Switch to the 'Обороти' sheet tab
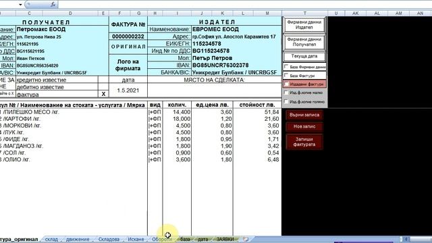Image resolution: width=432 pixels, height=243 pixels. (x=162, y=239)
